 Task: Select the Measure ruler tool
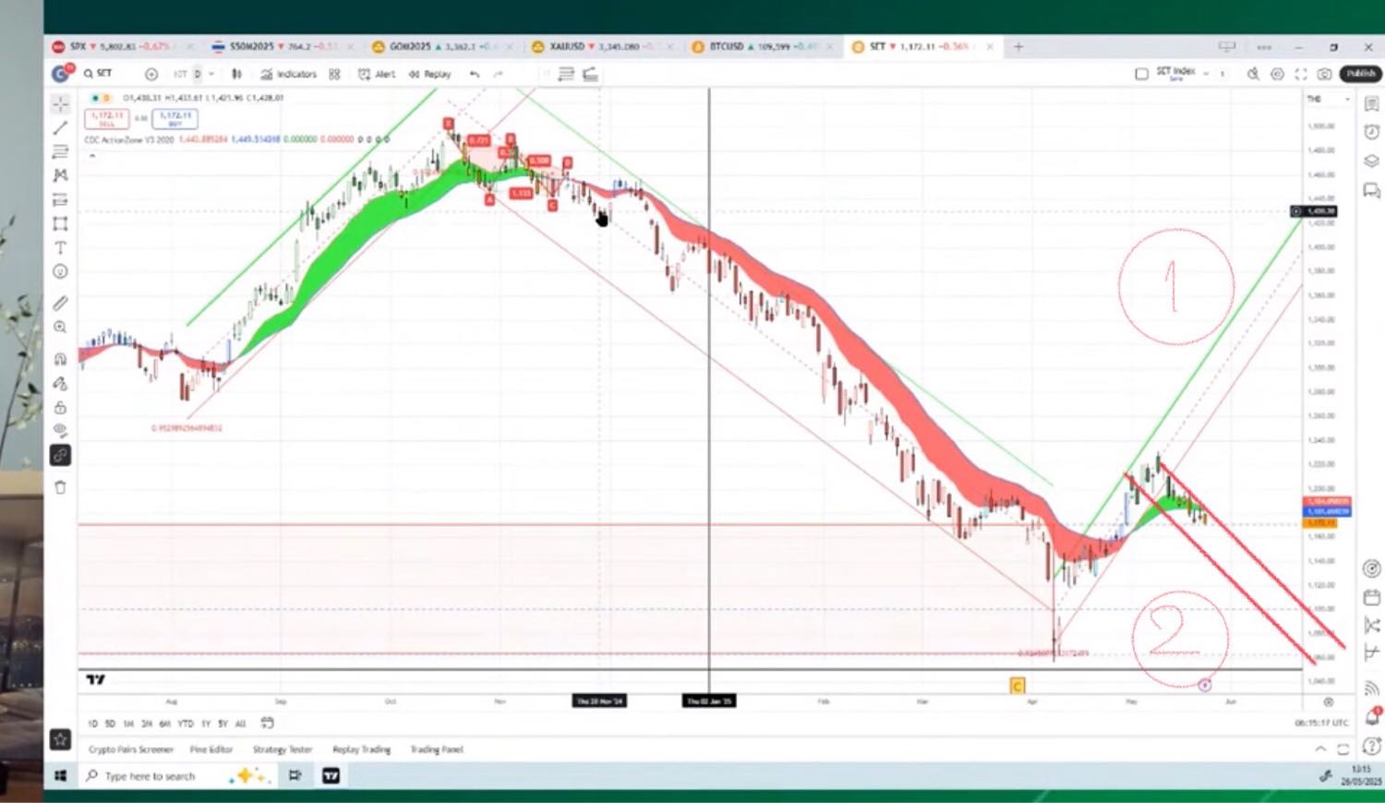coord(60,303)
